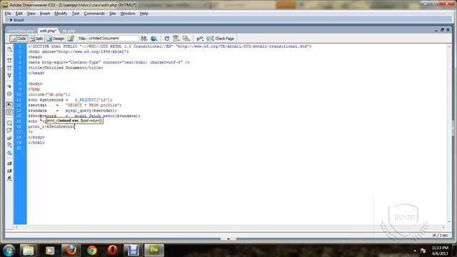Click the Select Parent Tag icon

(9, 86)
